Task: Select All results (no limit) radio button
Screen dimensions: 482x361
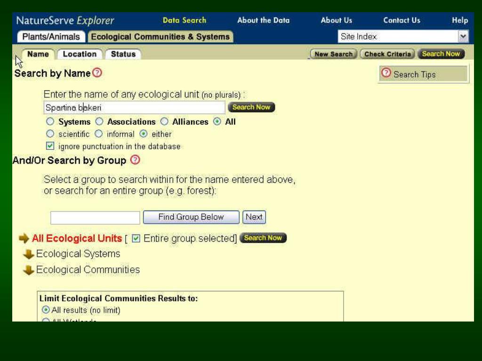Action: pos(46,310)
